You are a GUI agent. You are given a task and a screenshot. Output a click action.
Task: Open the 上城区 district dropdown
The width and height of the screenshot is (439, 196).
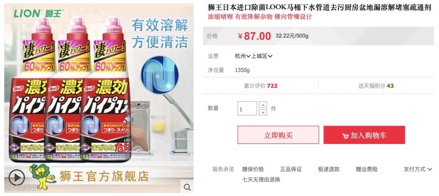pyautogui.click(x=262, y=56)
